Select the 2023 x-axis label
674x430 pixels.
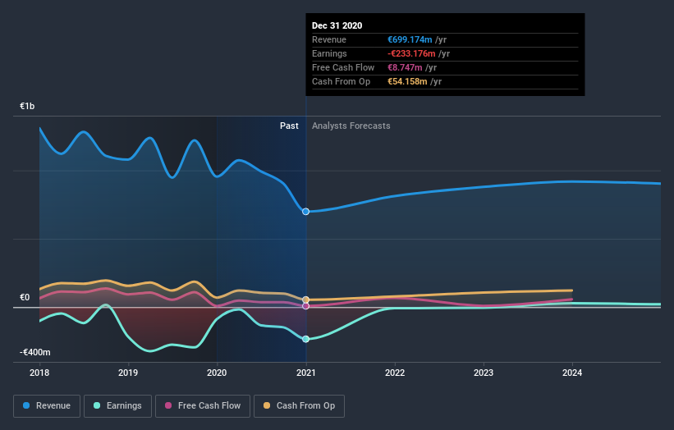tap(484, 373)
